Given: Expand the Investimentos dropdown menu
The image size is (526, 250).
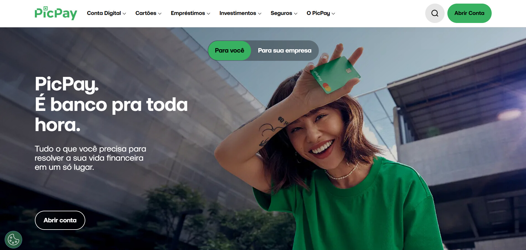Looking at the screenshot, I should point(240,13).
